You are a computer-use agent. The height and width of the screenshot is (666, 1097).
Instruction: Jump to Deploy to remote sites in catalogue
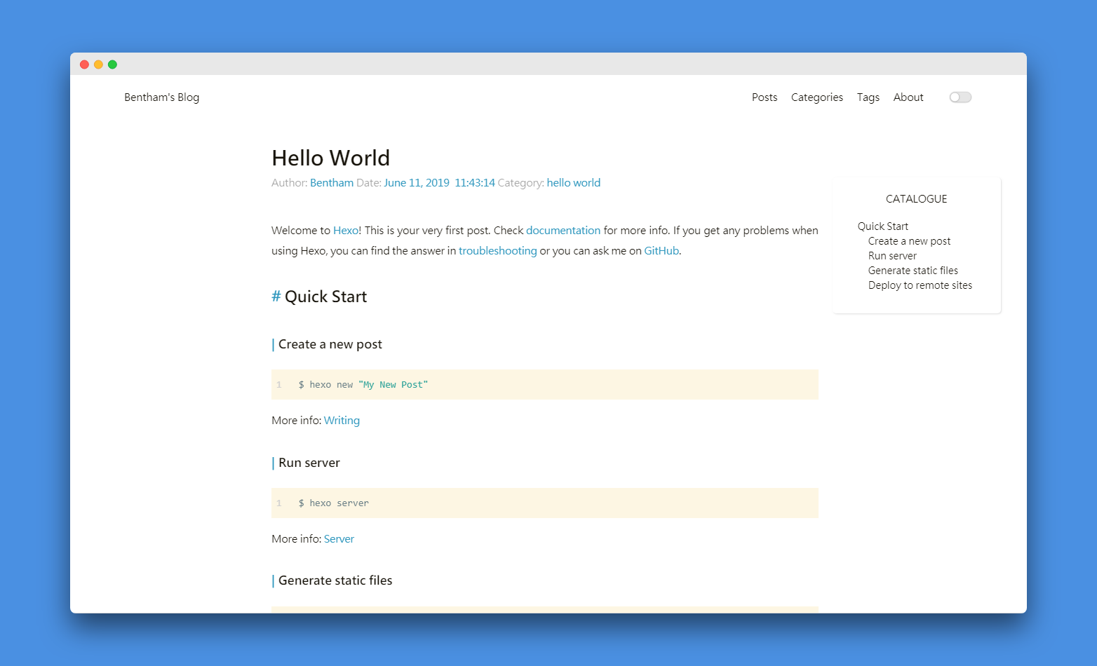point(920,285)
